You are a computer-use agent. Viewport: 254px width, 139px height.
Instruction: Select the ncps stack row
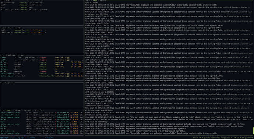(x=42, y=7)
